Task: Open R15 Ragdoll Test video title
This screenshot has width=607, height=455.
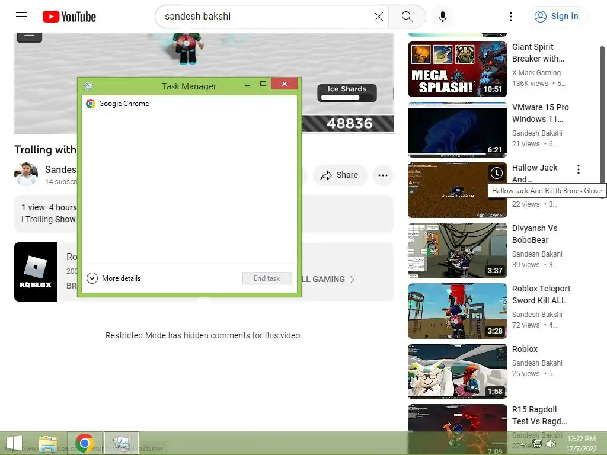Action: point(539,415)
